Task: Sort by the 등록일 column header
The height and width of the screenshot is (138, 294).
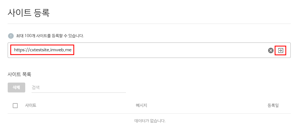Action: click(x=273, y=105)
